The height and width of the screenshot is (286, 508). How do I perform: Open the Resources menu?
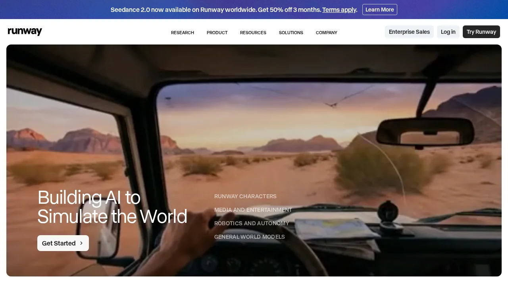click(x=253, y=33)
